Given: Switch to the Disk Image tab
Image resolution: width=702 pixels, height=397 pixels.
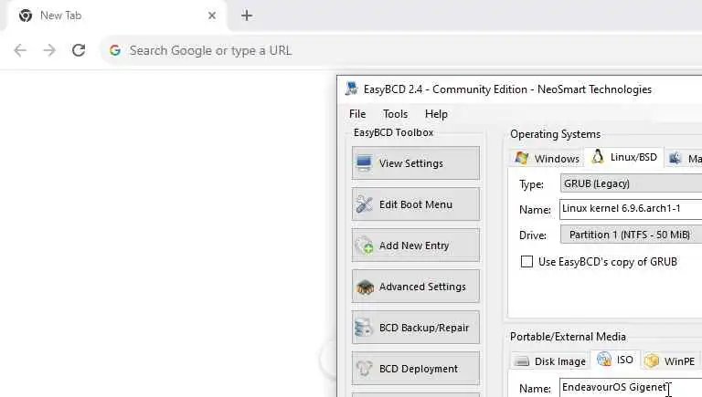Looking at the screenshot, I should click(550, 360).
